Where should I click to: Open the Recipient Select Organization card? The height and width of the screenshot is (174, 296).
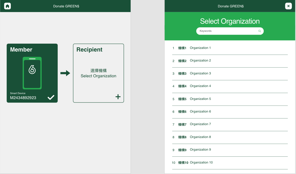click(98, 73)
